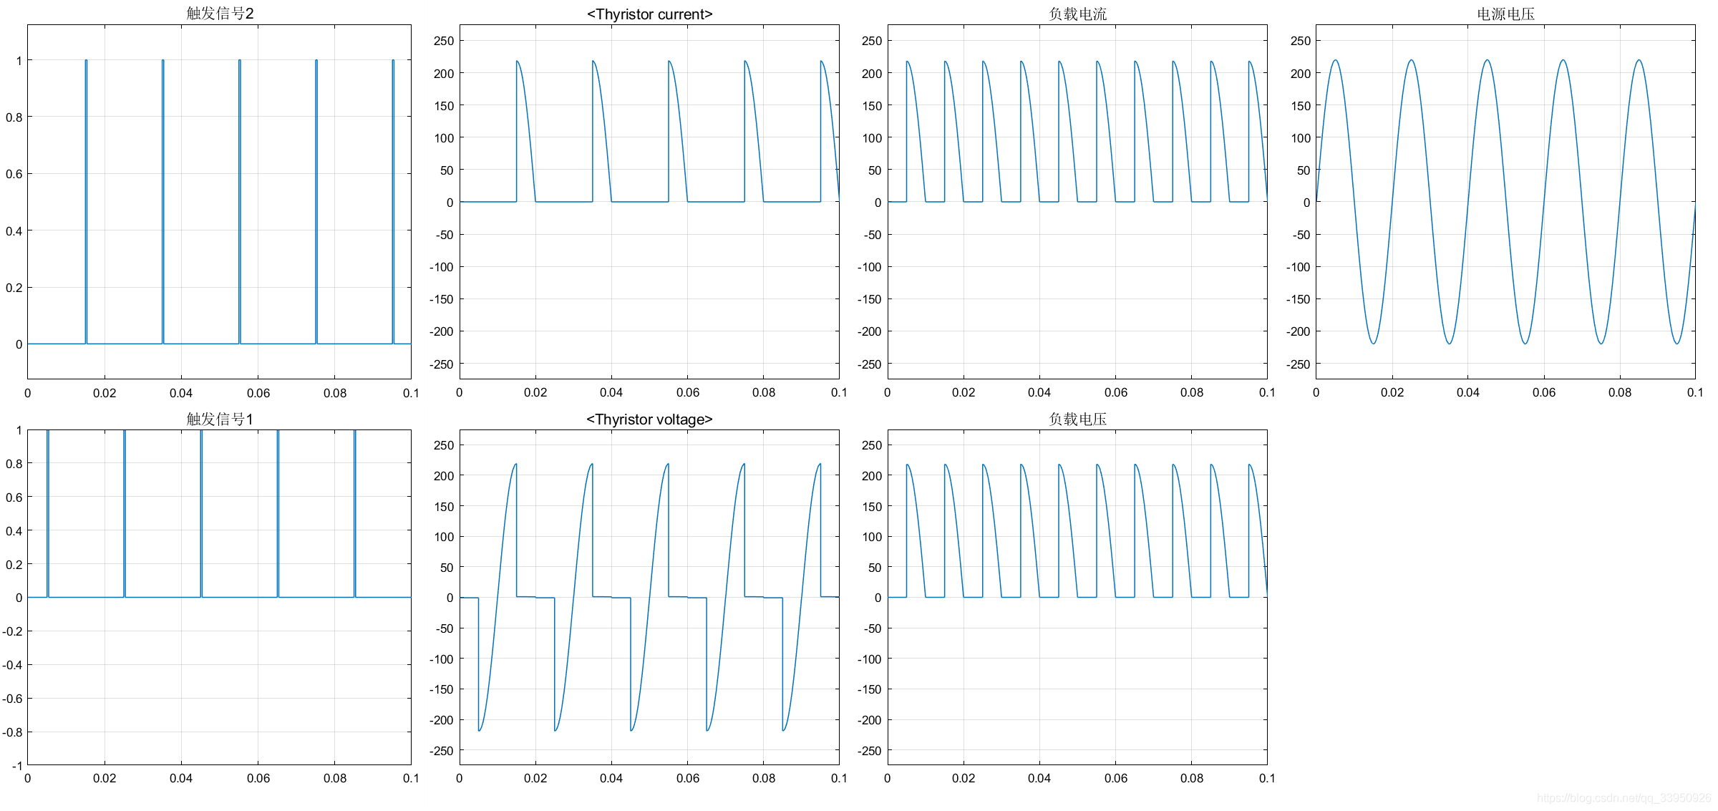Select the Thyristor current waveform plot area
This screenshot has height=811, width=1718.
pos(649,202)
